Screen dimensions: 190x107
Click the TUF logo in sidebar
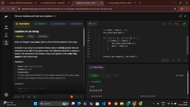(6, 17)
